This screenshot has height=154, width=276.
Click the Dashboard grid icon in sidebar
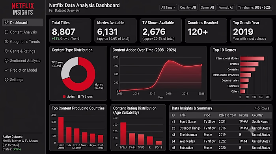(x=7, y=22)
